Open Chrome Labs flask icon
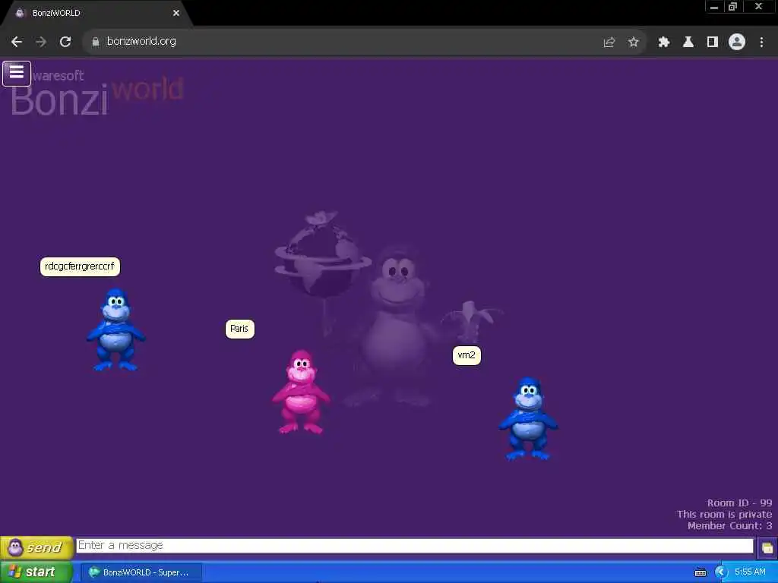This screenshot has height=583, width=778. [x=688, y=43]
